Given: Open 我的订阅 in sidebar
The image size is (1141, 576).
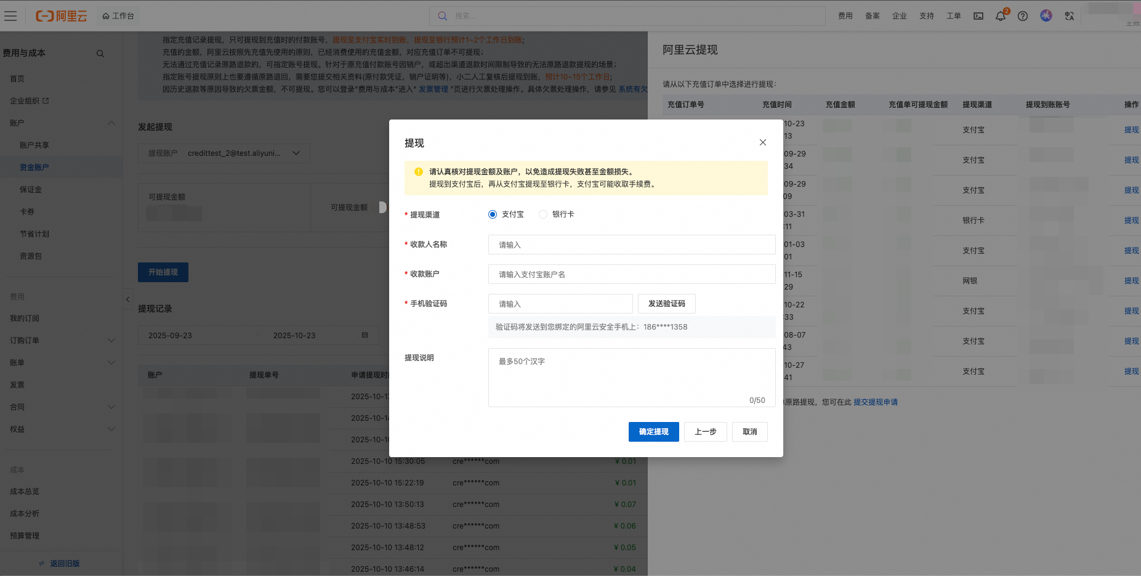Looking at the screenshot, I should coord(25,318).
